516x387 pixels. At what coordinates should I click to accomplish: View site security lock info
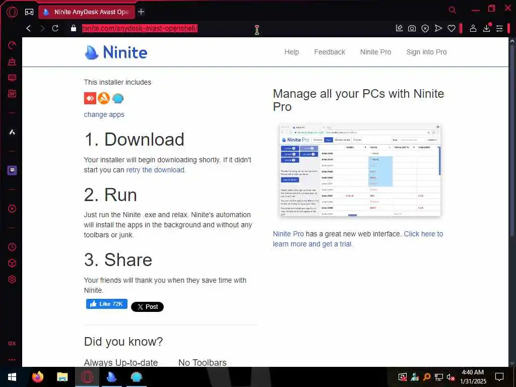74,28
